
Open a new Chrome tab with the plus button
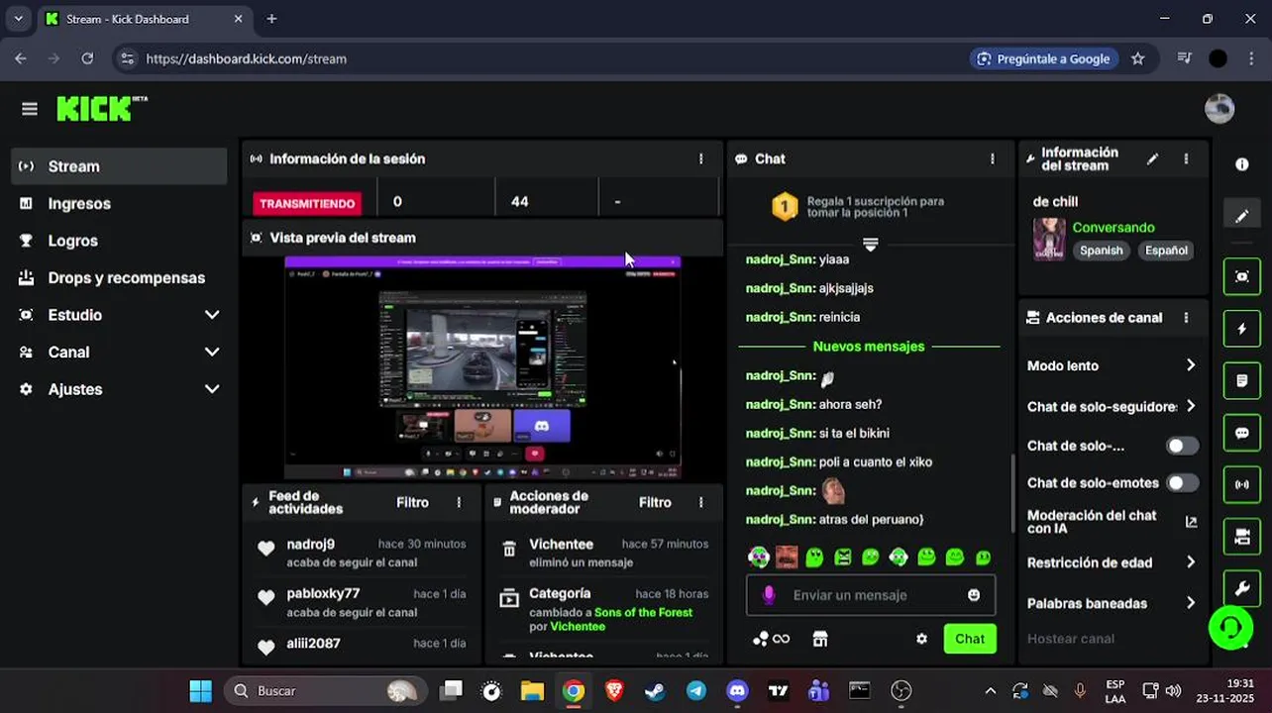pyautogui.click(x=271, y=19)
